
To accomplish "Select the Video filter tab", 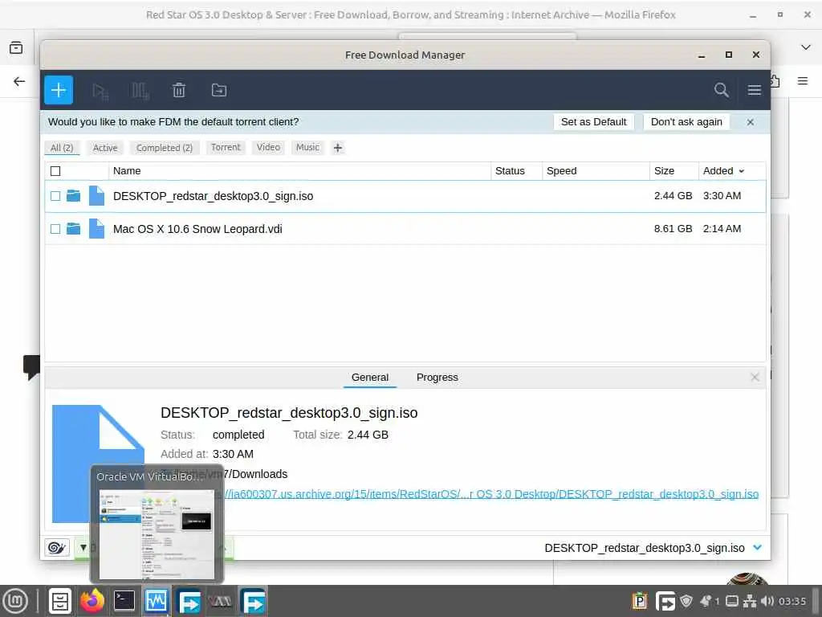I will (x=268, y=148).
